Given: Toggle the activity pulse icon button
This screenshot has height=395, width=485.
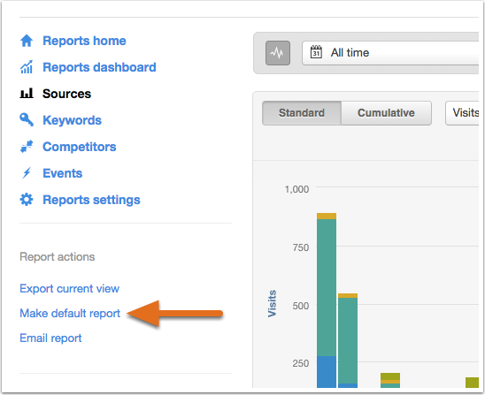Looking at the screenshot, I should click(278, 53).
